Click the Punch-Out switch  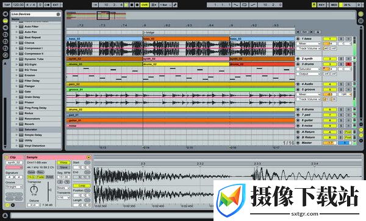pyautogui.click(x=253, y=5)
